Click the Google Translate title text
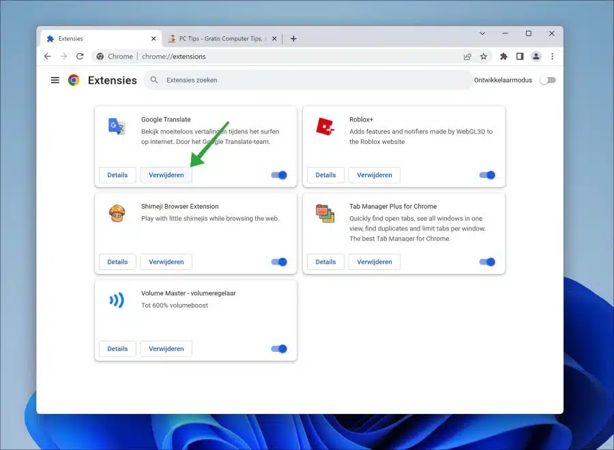 (166, 119)
